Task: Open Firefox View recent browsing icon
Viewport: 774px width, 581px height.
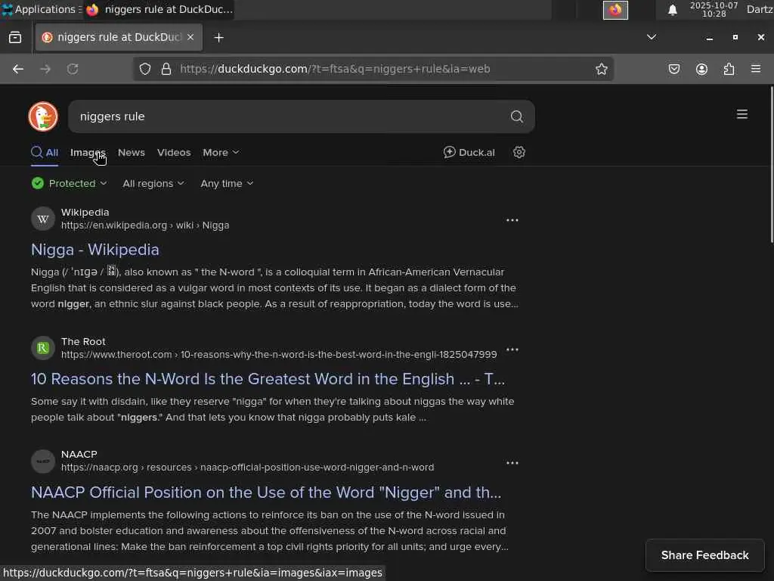Action: point(15,38)
